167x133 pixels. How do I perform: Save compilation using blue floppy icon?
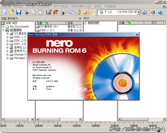coord(18,12)
